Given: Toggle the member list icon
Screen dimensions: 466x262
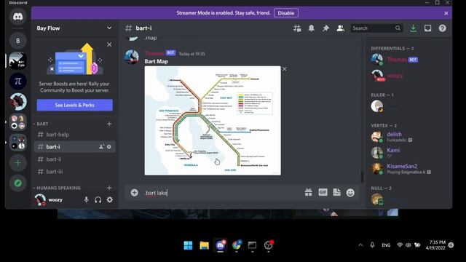Looking at the screenshot, I should [340, 28].
